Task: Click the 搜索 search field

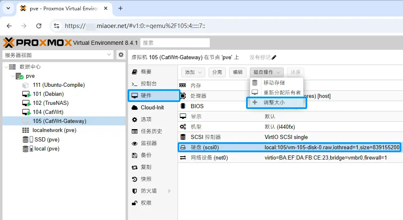Action: tap(175, 43)
